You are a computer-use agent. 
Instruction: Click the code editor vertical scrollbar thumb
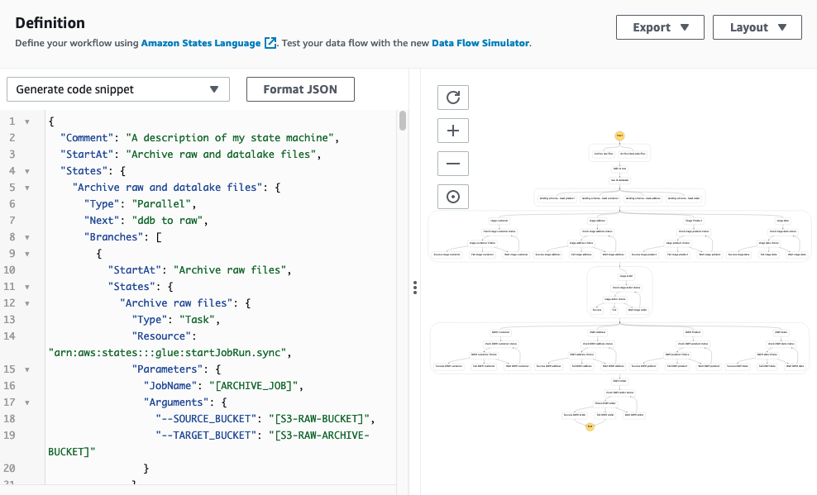(403, 121)
